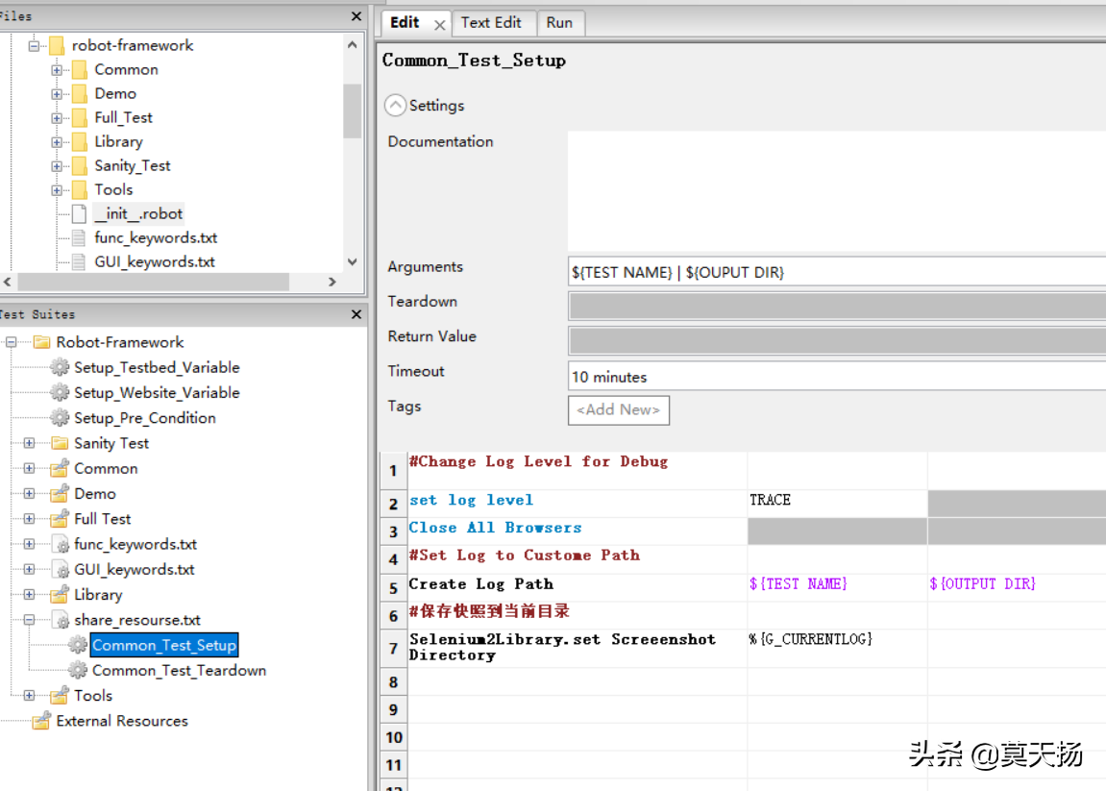This screenshot has width=1106, height=791.
Task: Click the Tools suite icon in Test Suites
Action: pos(60,696)
